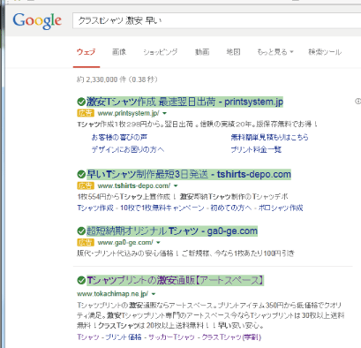The width and height of the screenshot is (361, 348).
Task: Expand dropdown arrow next to www.tshirts-depo.com/
Action: pyautogui.click(x=176, y=186)
